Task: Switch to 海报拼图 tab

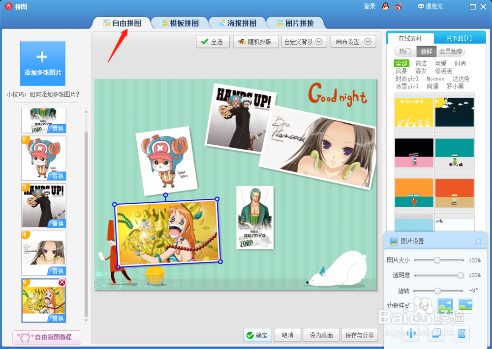Action: pos(238,23)
